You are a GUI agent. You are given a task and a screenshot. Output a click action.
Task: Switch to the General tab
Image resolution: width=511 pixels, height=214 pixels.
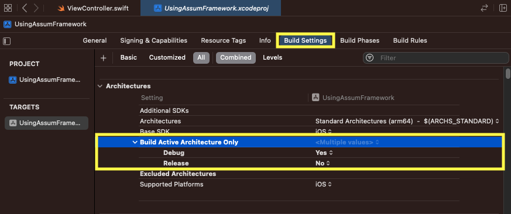click(94, 41)
